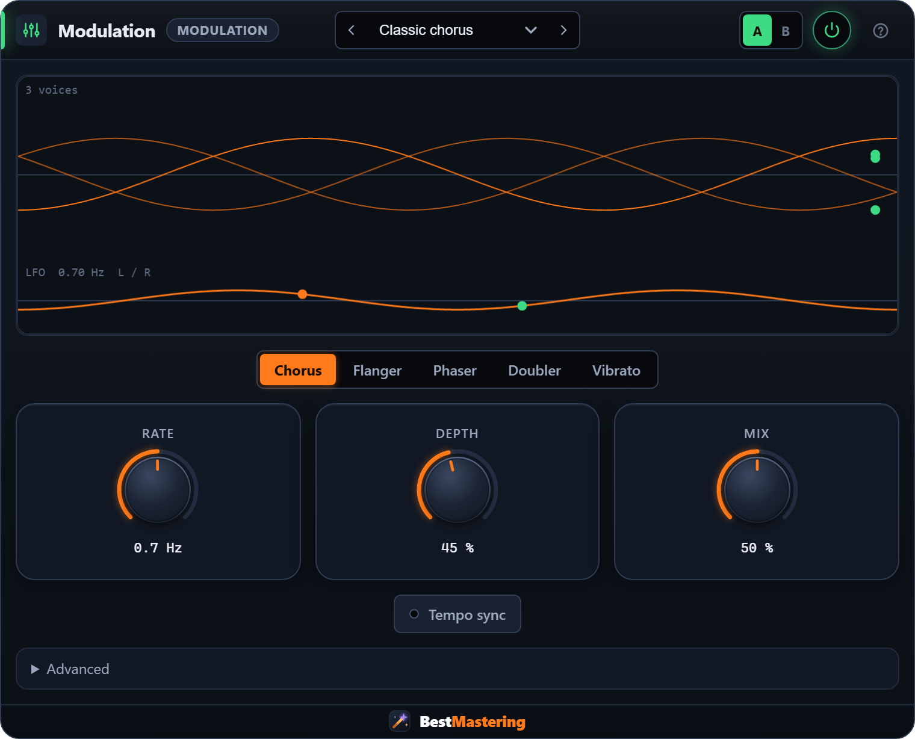
Task: Toggle the plugin power button
Action: pyautogui.click(x=831, y=30)
